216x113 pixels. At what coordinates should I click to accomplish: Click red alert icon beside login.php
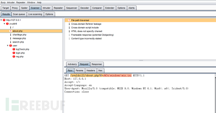tap(14, 53)
